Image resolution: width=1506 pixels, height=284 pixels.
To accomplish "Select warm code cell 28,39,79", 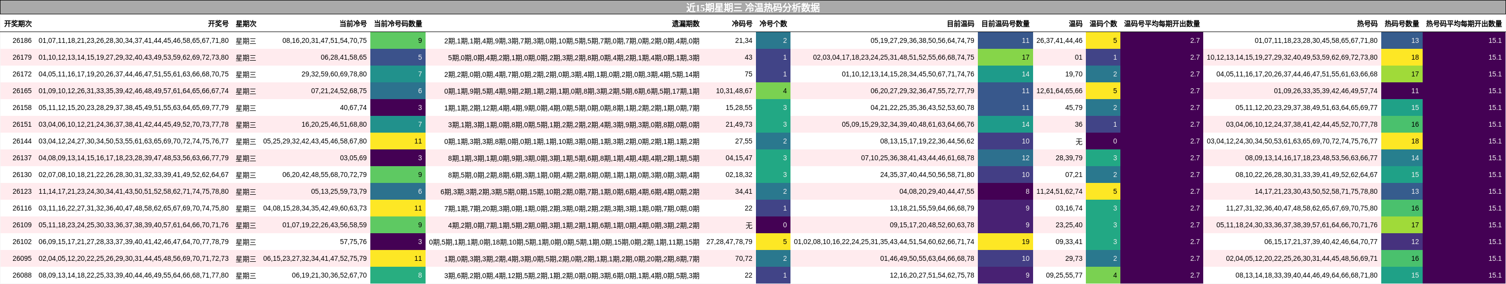I will pyautogui.click(x=1069, y=158).
